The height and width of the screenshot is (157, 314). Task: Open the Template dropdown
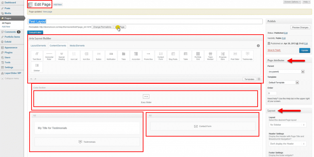coord(283,82)
